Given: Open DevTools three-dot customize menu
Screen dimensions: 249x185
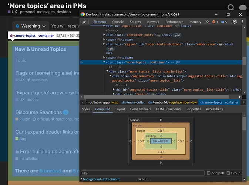Looking at the screenshot, I should click(x=242, y=22).
